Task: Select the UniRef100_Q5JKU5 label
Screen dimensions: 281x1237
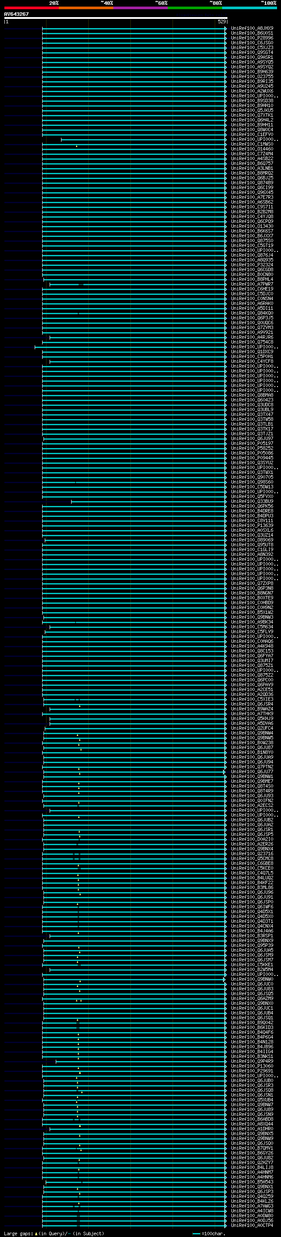Action: tap(252, 111)
